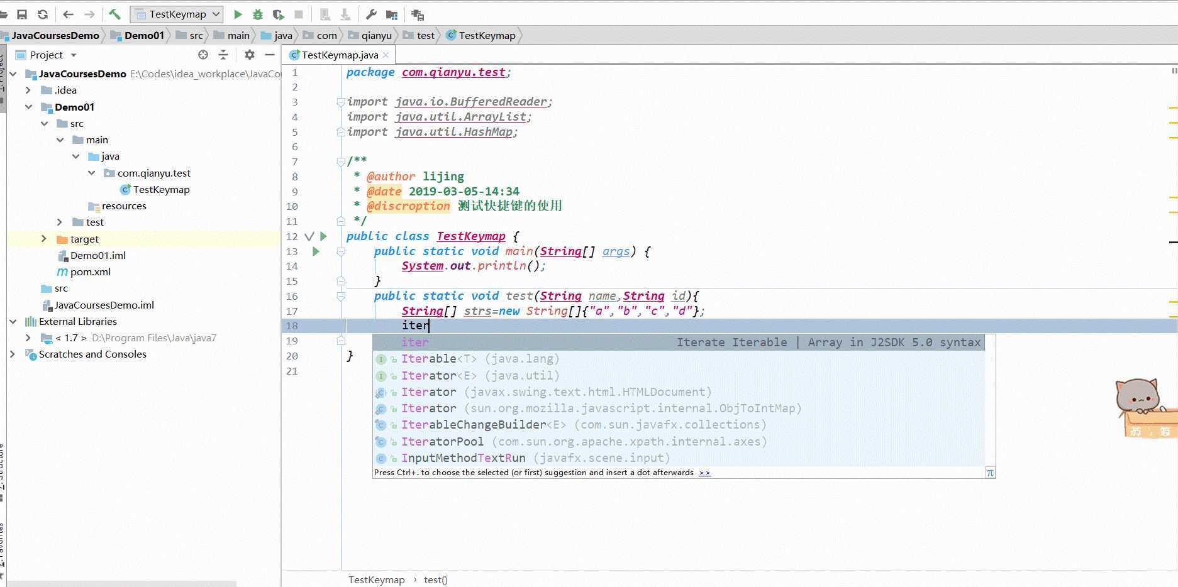Screen dimensions: 1178x587
Task: Choose the iter live template suggestion
Action: pos(679,343)
